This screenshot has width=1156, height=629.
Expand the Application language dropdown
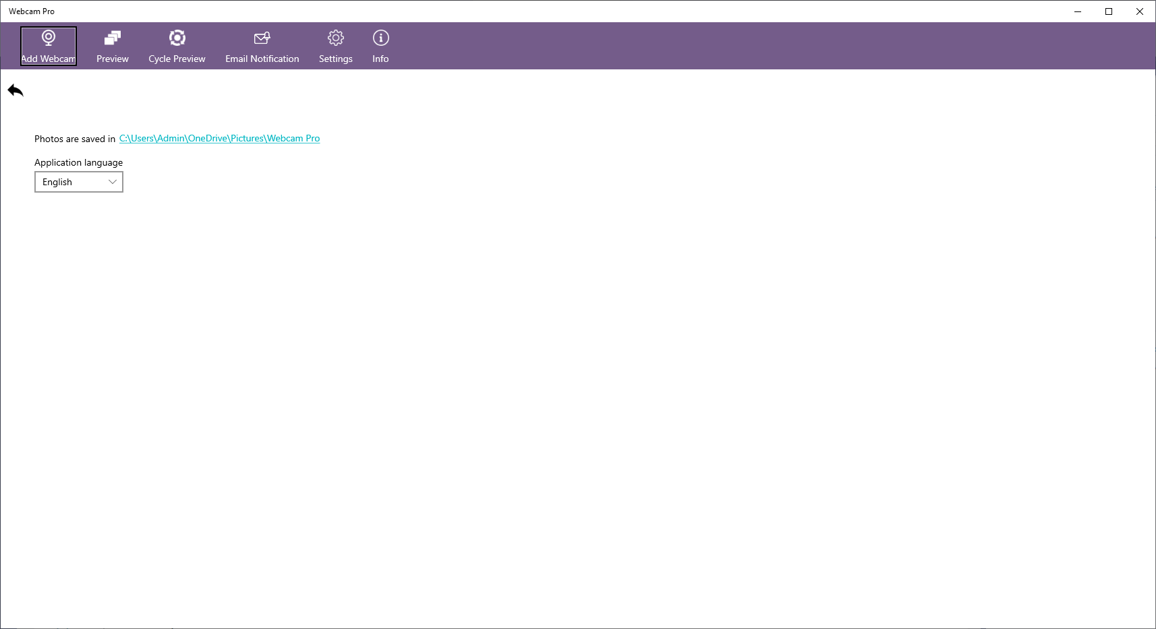tap(78, 181)
